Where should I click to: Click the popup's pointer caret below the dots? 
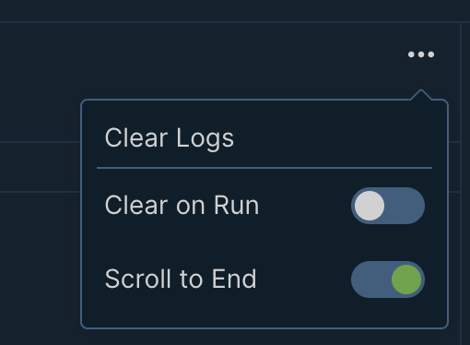click(421, 95)
